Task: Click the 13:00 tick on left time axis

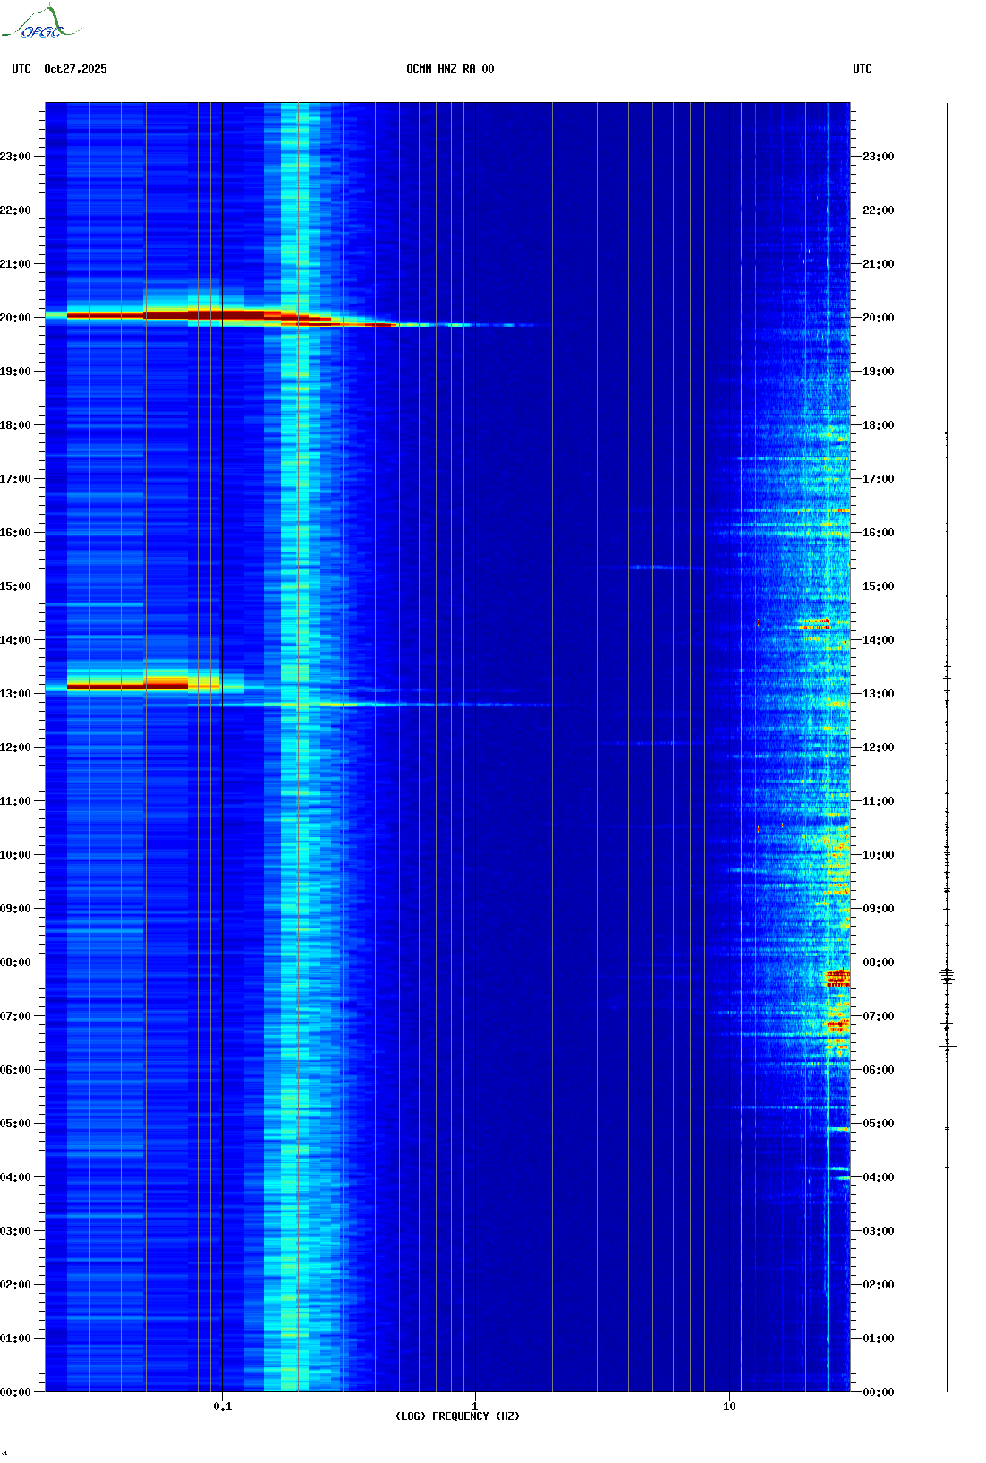Action: [x=16, y=693]
